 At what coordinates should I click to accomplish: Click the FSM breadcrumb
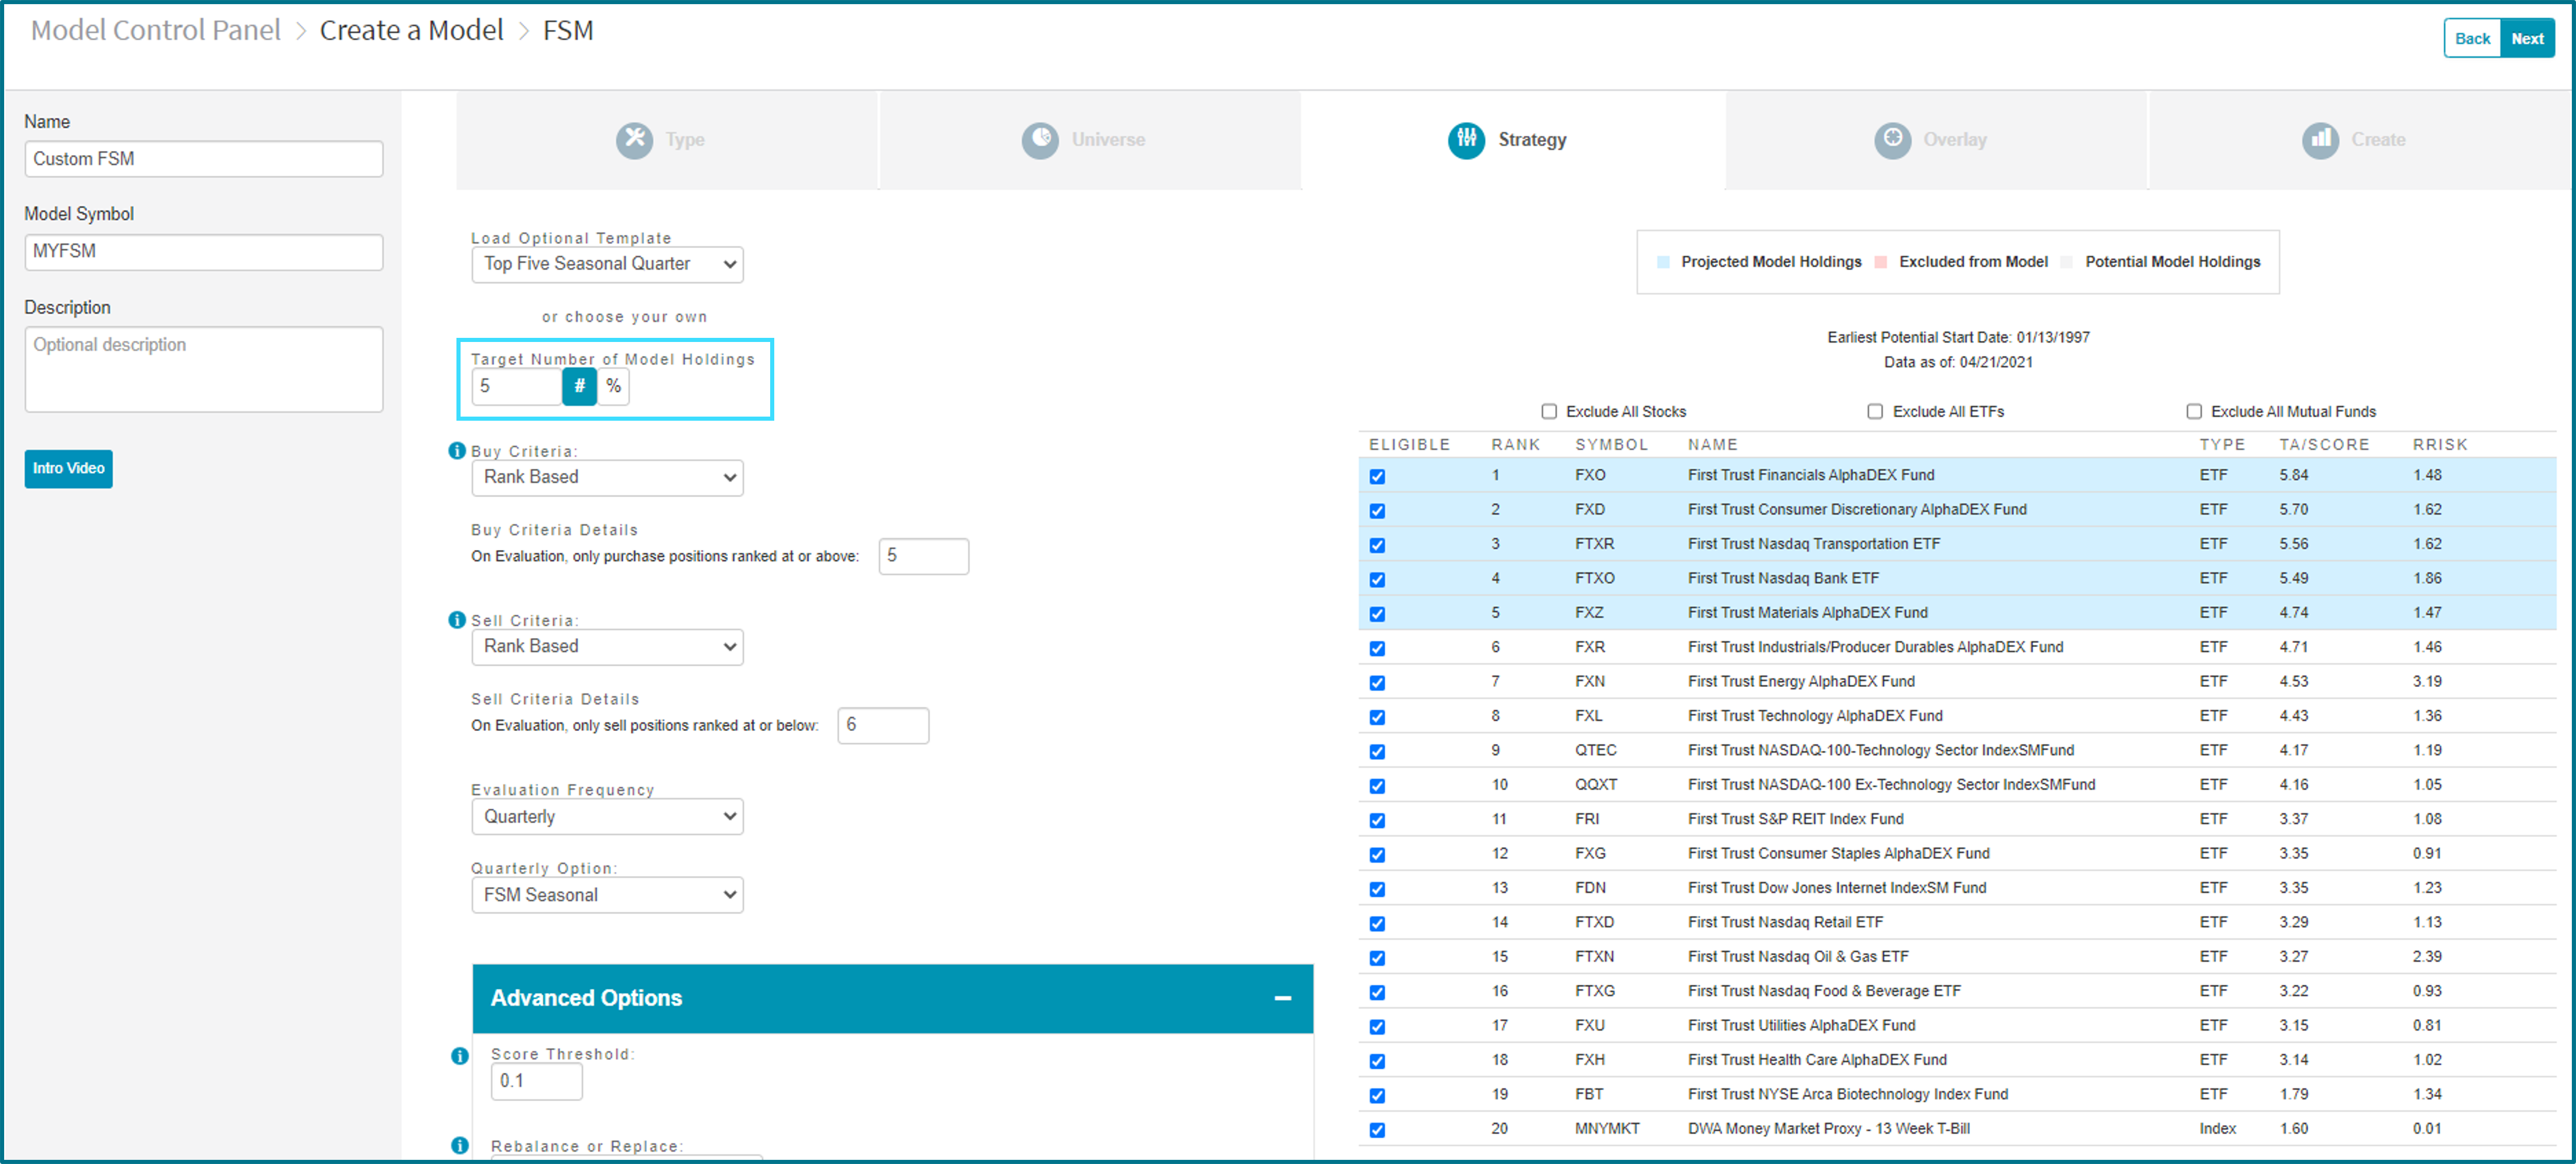(x=568, y=31)
